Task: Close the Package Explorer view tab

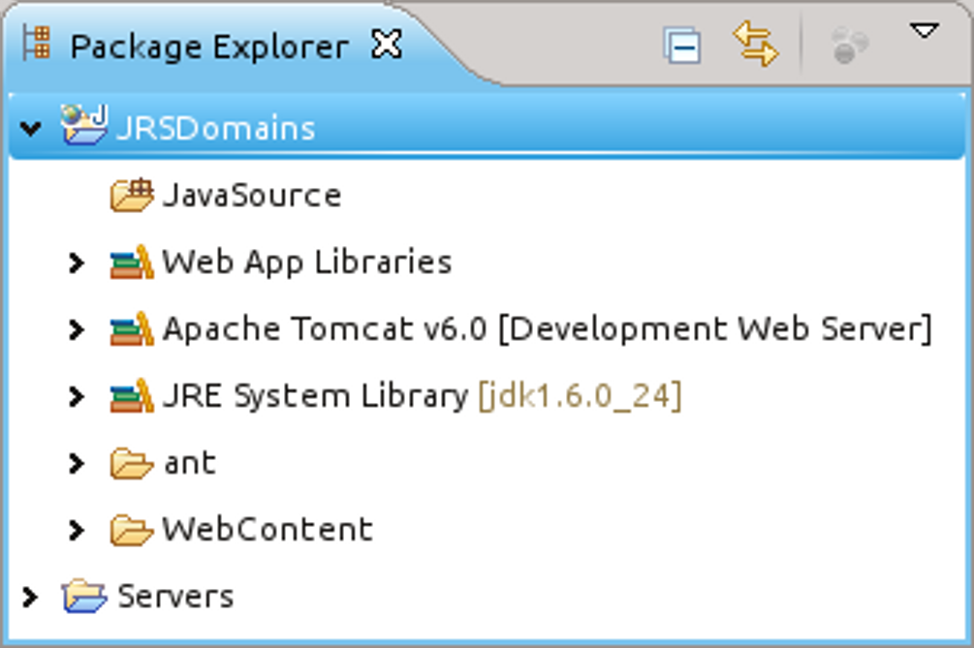Action: coord(387,46)
